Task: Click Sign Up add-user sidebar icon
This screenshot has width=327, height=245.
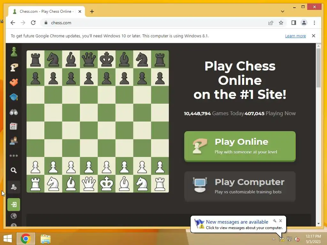Action: click(x=14, y=187)
